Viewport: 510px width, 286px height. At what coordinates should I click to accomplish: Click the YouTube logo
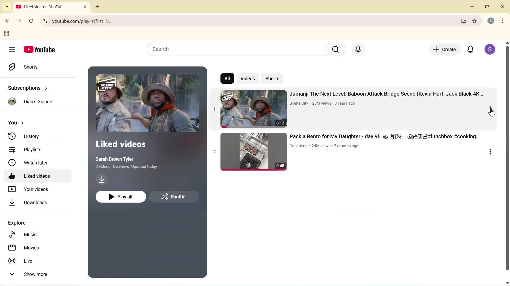(39, 49)
